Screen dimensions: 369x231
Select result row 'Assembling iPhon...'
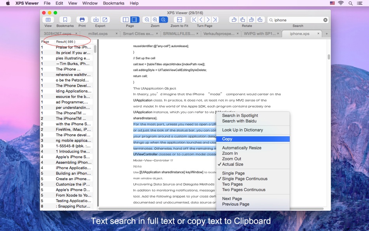(x=66, y=163)
